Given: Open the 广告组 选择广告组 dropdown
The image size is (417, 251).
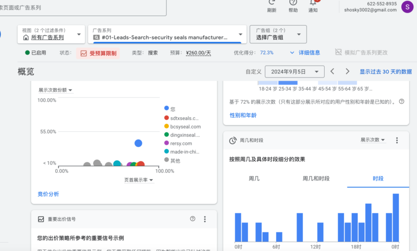Looking at the screenshot, I should 278,34.
